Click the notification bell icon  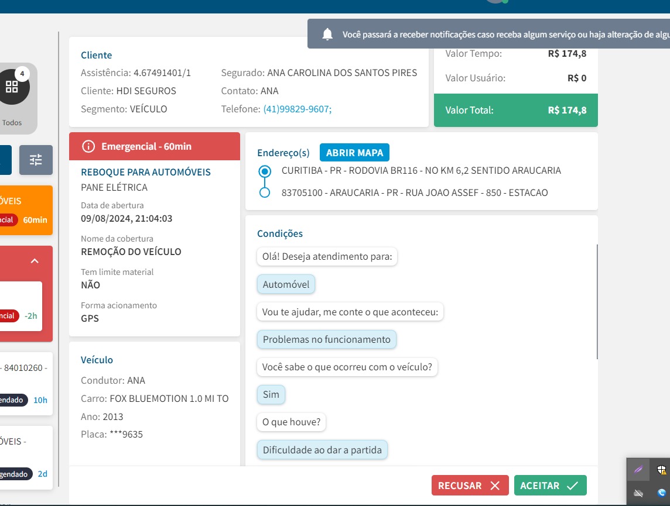(x=327, y=34)
